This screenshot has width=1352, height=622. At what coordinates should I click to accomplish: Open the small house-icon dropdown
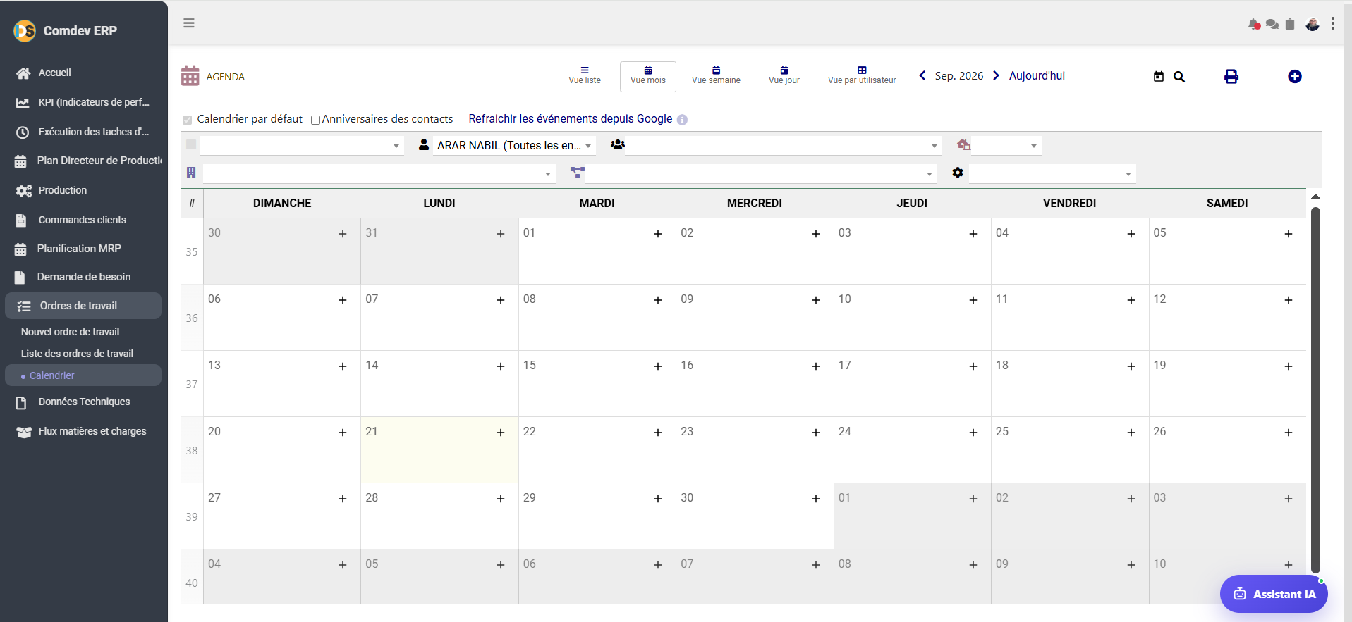pyautogui.click(x=1006, y=145)
